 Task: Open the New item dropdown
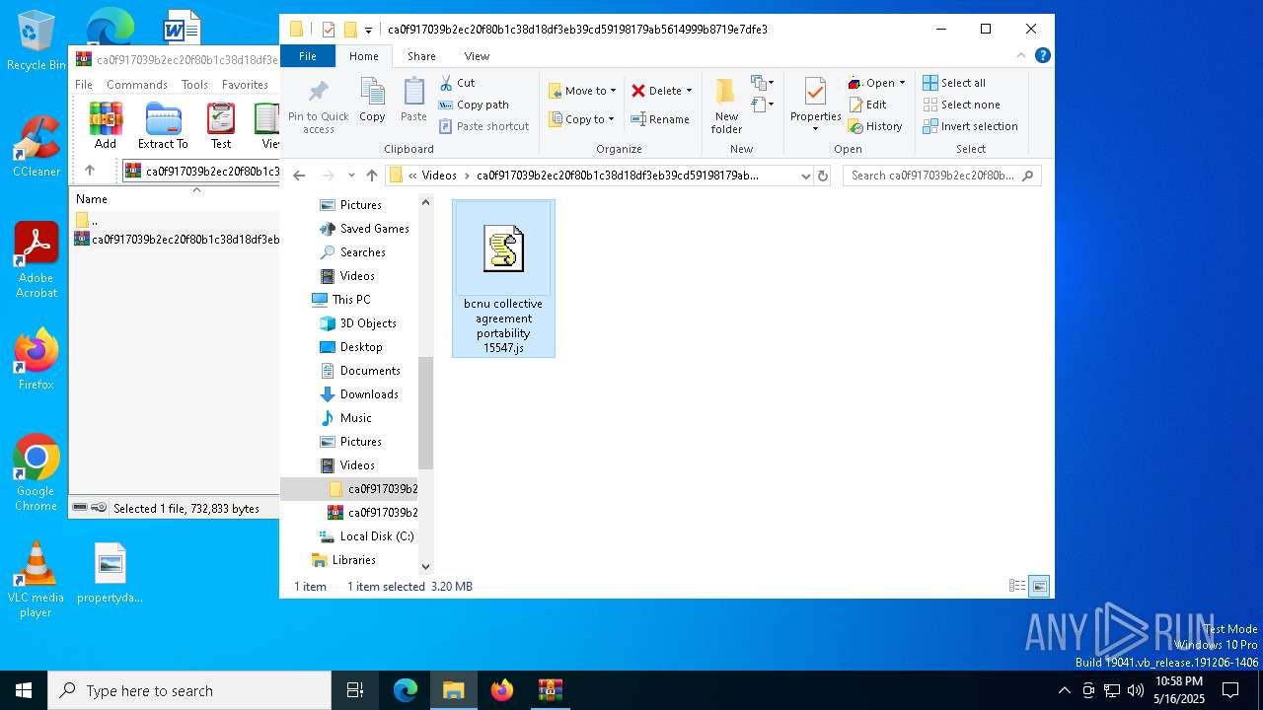tap(761, 83)
